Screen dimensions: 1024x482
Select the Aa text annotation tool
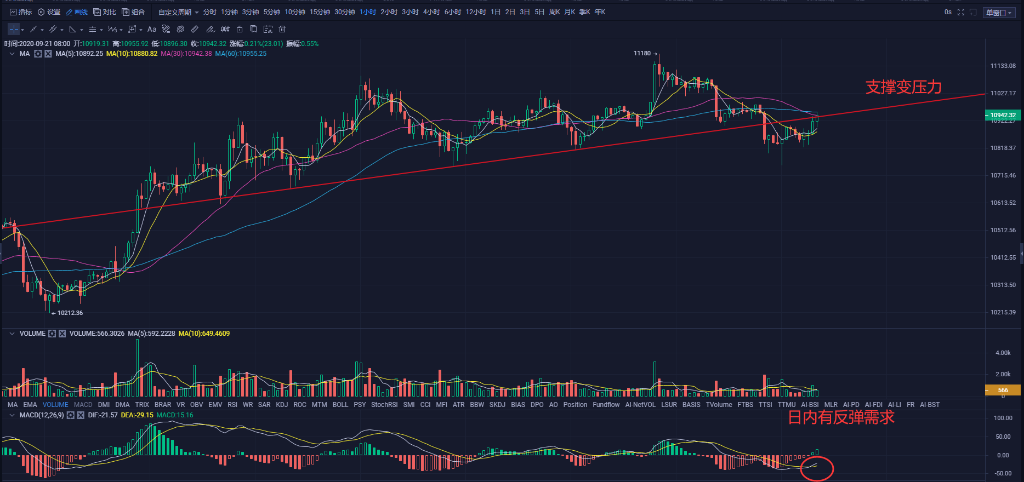pos(152,29)
